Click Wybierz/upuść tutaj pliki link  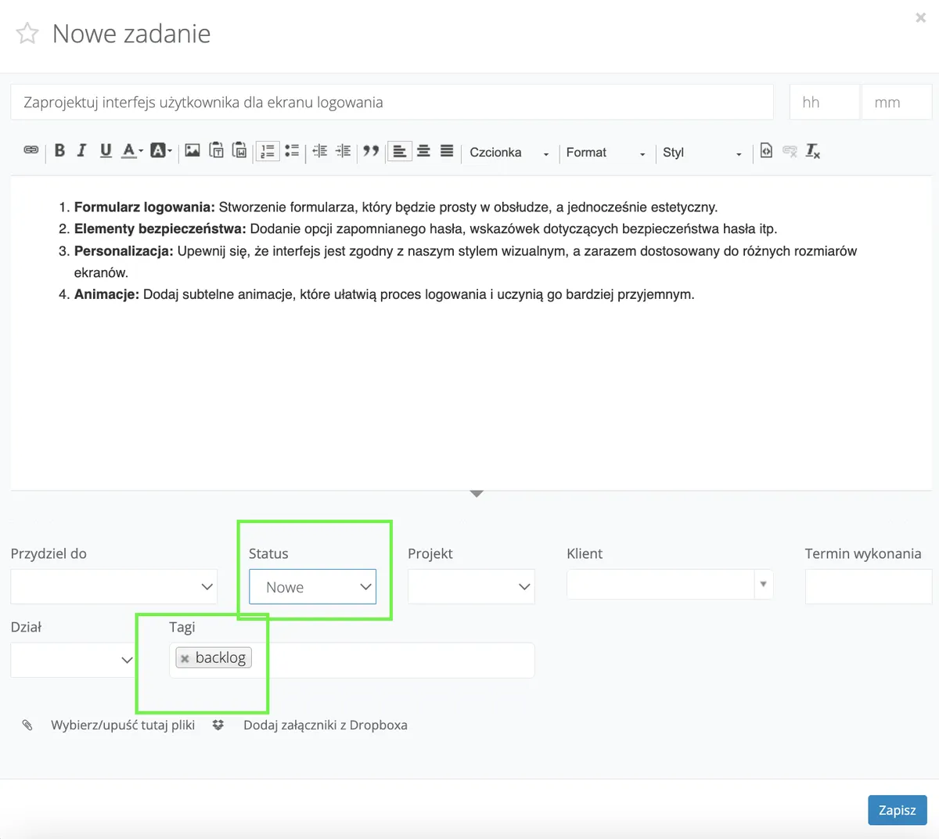click(123, 725)
